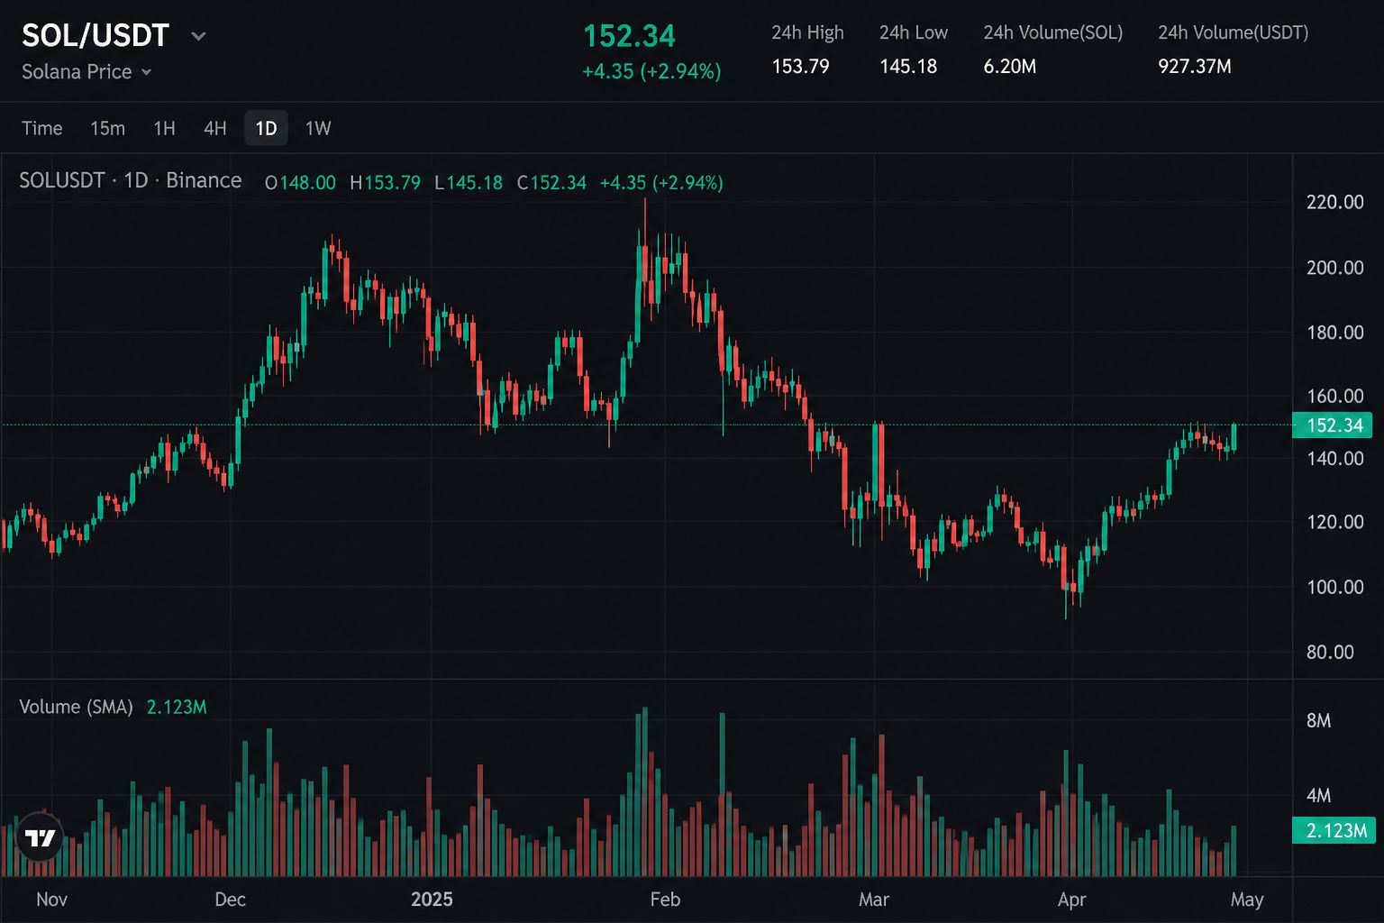1384x923 pixels.
Task: Click the SOL/USDT pair title
Action: tap(96, 36)
